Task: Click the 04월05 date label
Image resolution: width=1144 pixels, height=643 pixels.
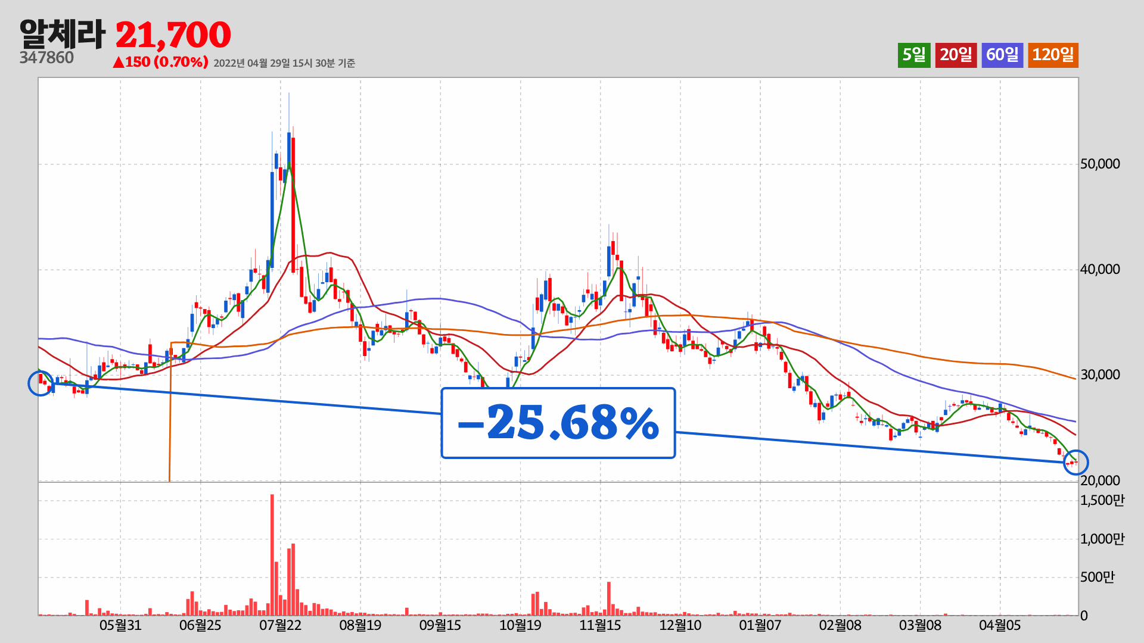Action: (1000, 625)
